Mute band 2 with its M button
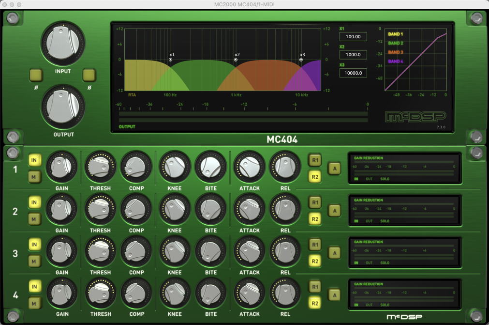Image resolution: width=489 pixels, height=325 pixels. coord(34,219)
